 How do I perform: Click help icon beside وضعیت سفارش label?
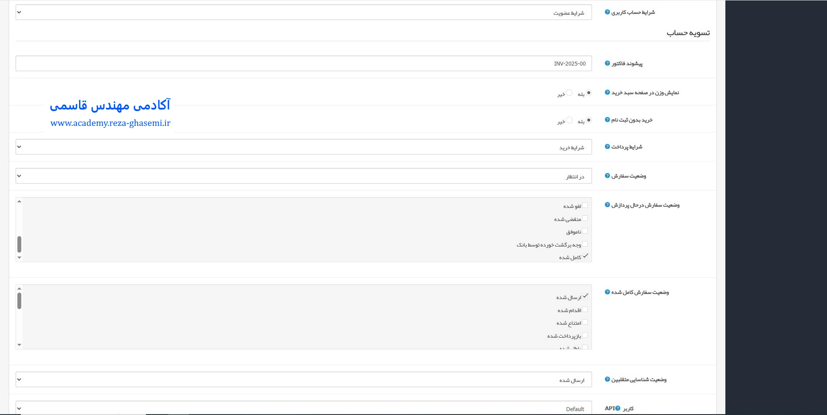tap(607, 176)
